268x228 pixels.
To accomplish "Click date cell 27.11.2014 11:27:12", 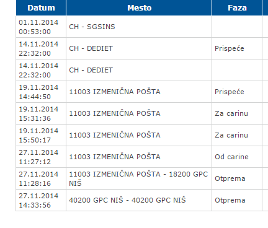I will (41, 157).
